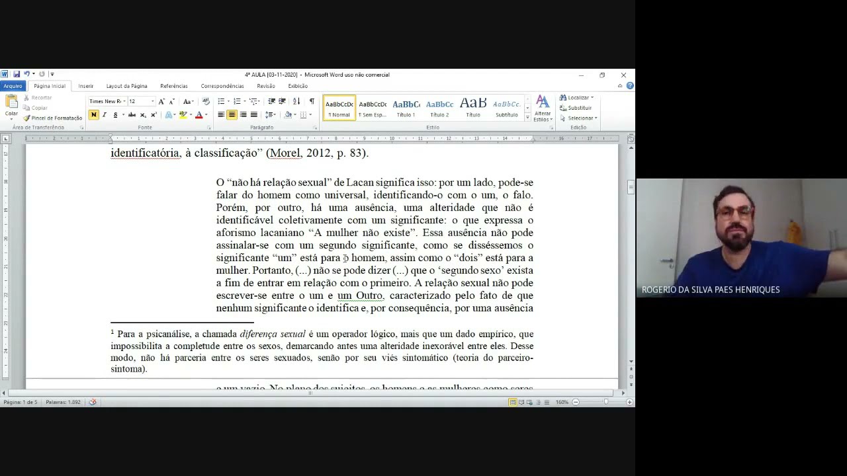Click the proofing errors status bar icon
Viewport: 847px width, 476px height.
(x=93, y=402)
